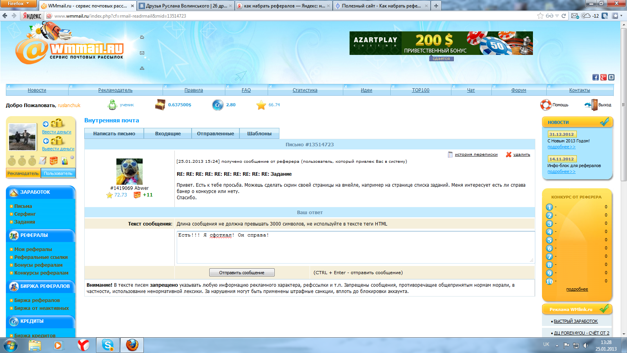Click the yellow star rating icon in status bar
The height and width of the screenshot is (353, 627).
261,105
